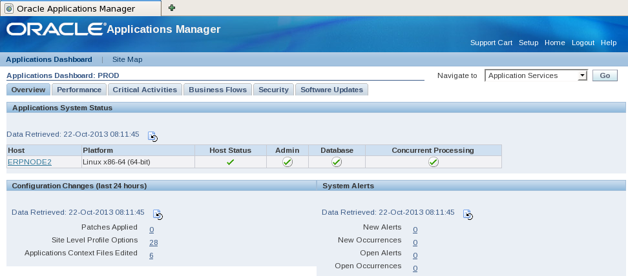Open the Critical Activities tab
The width and height of the screenshot is (628, 276).
pyautogui.click(x=145, y=90)
